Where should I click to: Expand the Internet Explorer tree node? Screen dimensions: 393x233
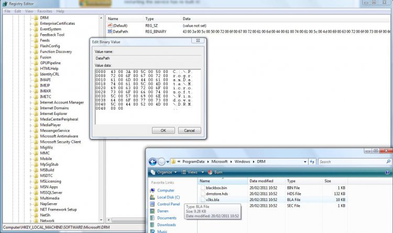(30, 114)
